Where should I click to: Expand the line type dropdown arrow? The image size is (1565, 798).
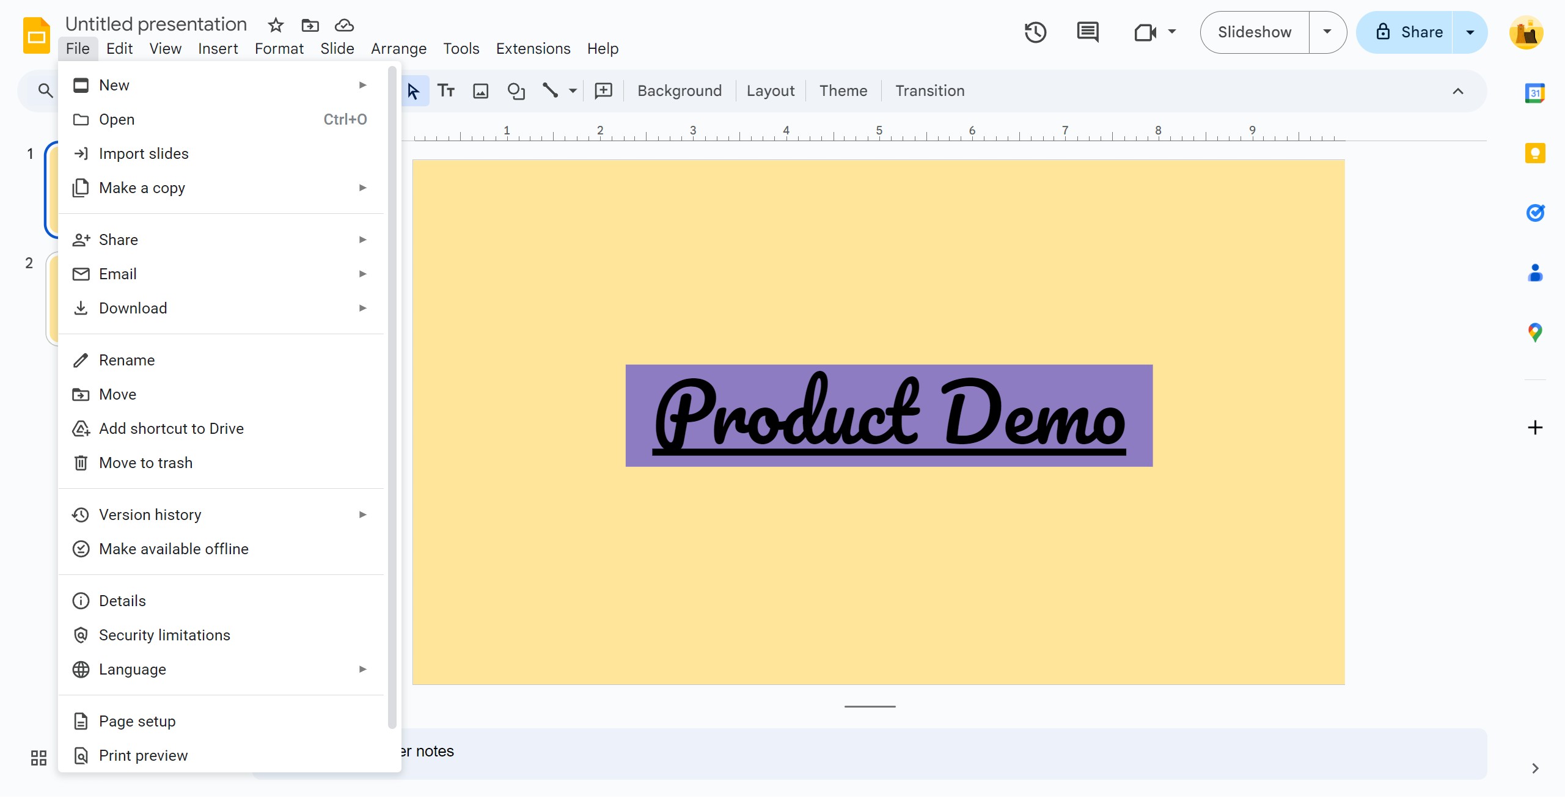573,91
